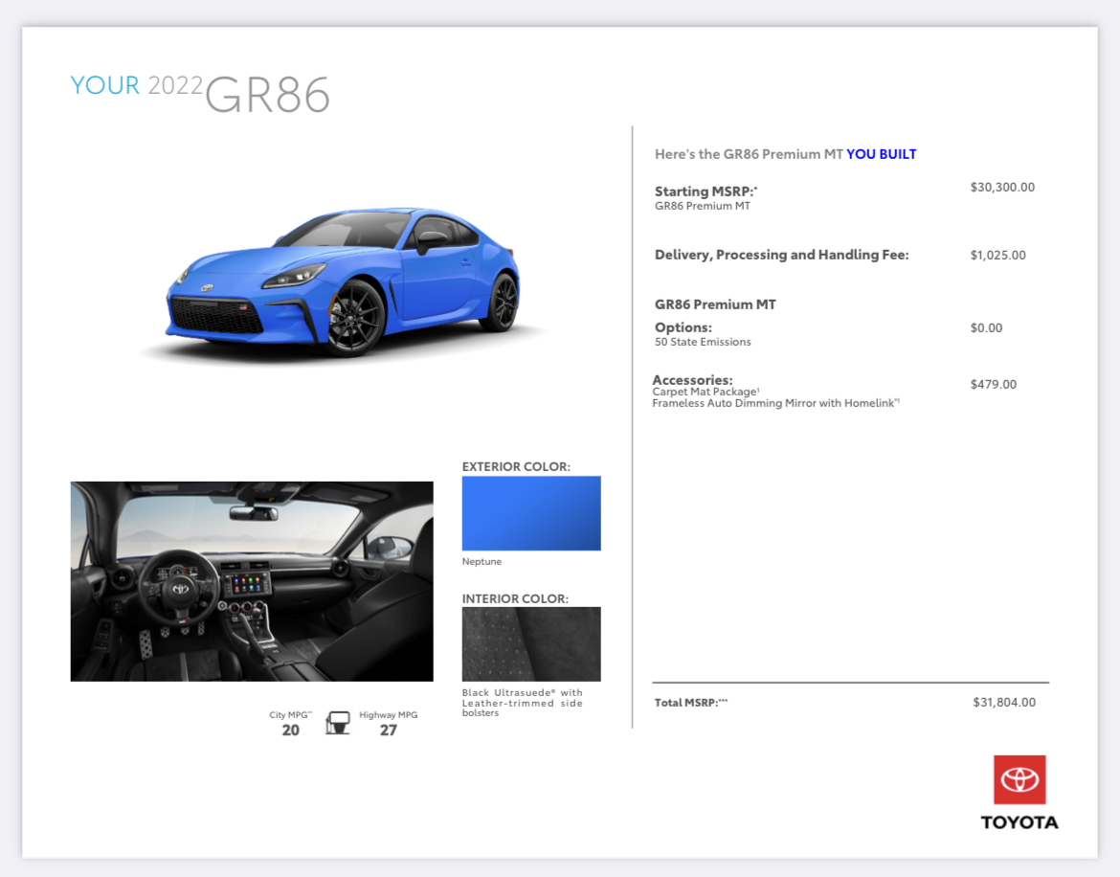1120x877 pixels.
Task: Click the $31,804.00 total price
Action: tap(1003, 702)
